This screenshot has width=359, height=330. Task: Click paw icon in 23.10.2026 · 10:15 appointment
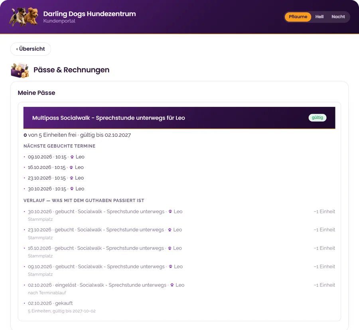(71, 178)
